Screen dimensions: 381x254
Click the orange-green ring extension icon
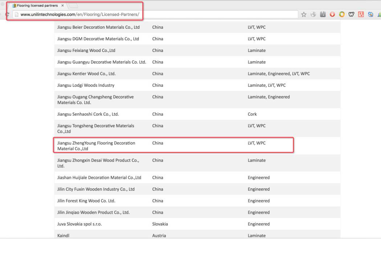pyautogui.click(x=342, y=15)
